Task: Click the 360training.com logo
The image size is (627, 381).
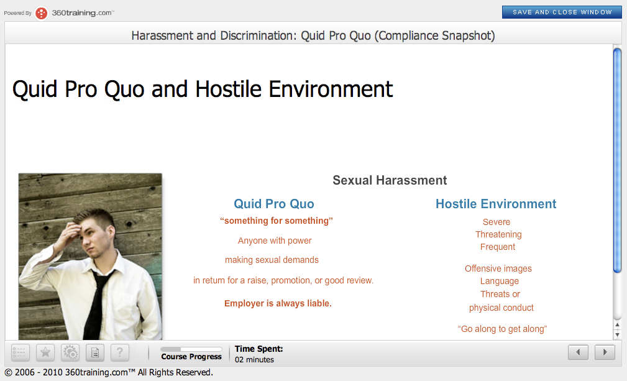Action: [75, 12]
